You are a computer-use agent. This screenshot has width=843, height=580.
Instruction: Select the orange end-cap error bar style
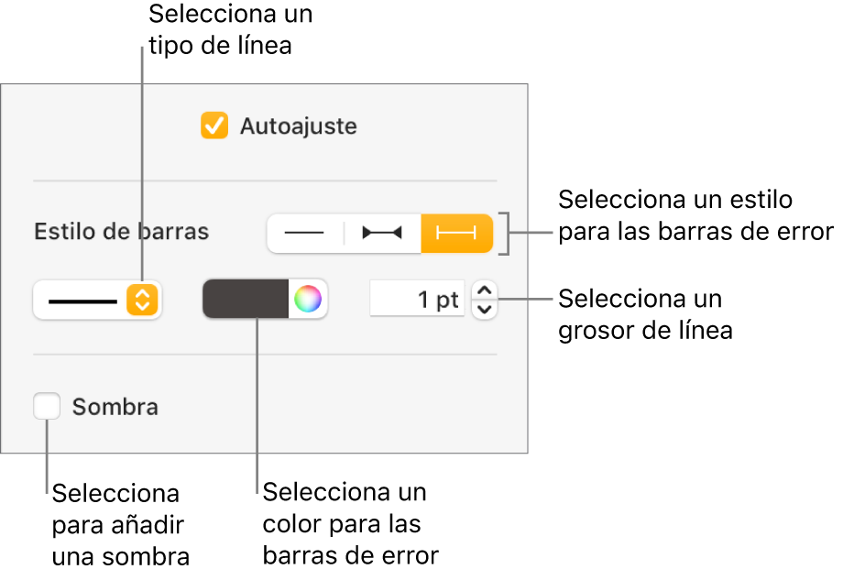click(x=456, y=233)
